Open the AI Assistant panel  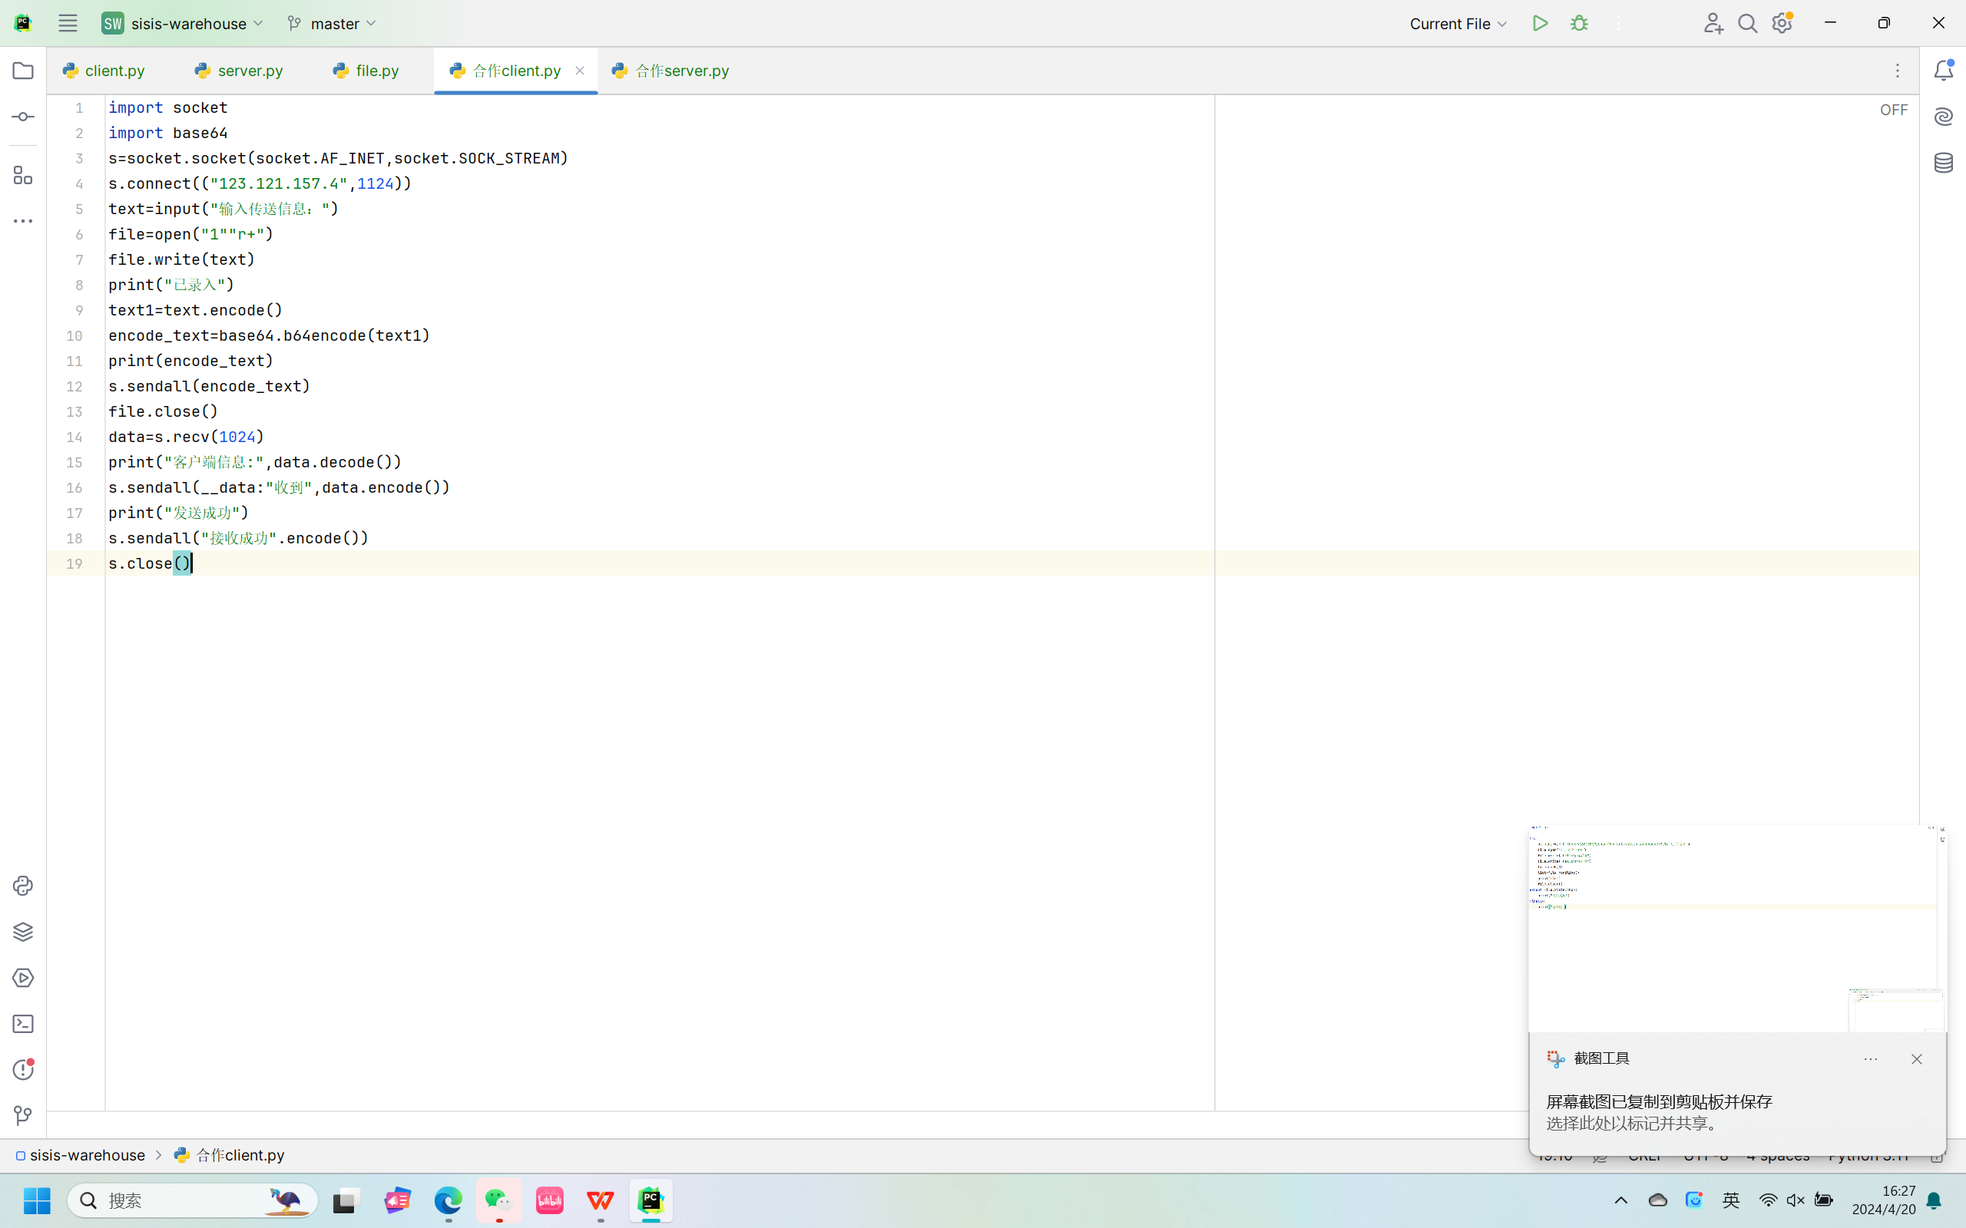pyautogui.click(x=1943, y=117)
